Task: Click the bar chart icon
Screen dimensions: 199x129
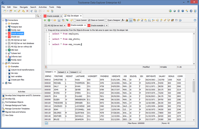Action: click(127, 20)
